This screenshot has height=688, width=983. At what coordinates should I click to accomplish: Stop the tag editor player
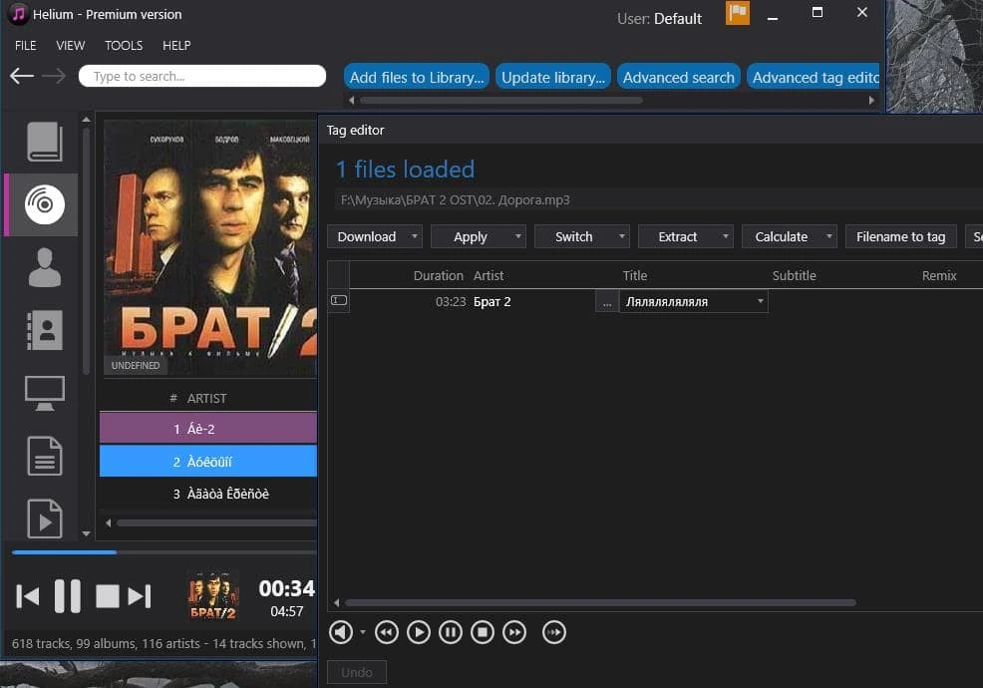click(483, 632)
